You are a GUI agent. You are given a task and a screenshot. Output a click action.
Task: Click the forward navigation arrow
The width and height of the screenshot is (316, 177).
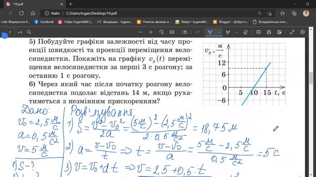pyautogui.click(x=10, y=13)
